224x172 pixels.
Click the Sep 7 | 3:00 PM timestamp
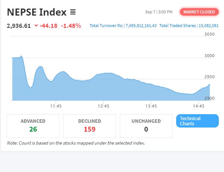pos(159,12)
